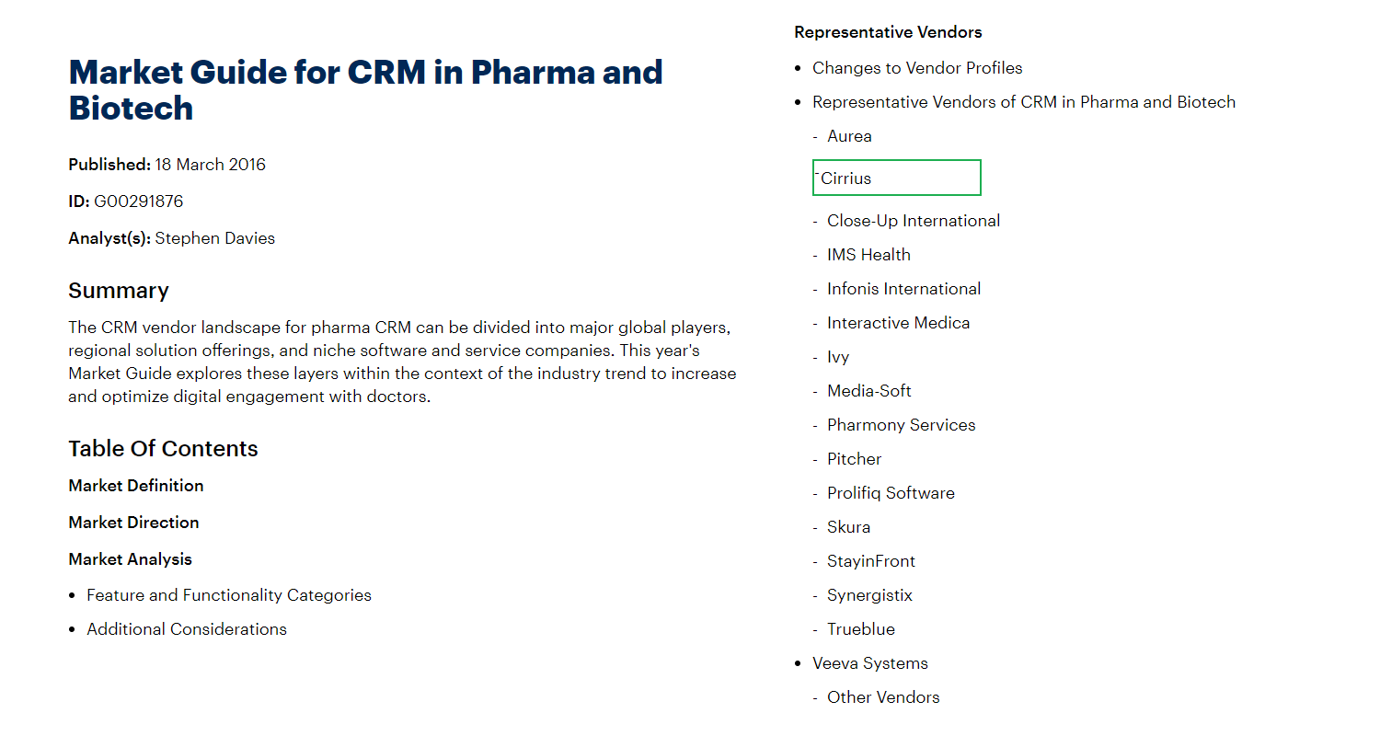Open Veeva Systems section

click(x=870, y=663)
